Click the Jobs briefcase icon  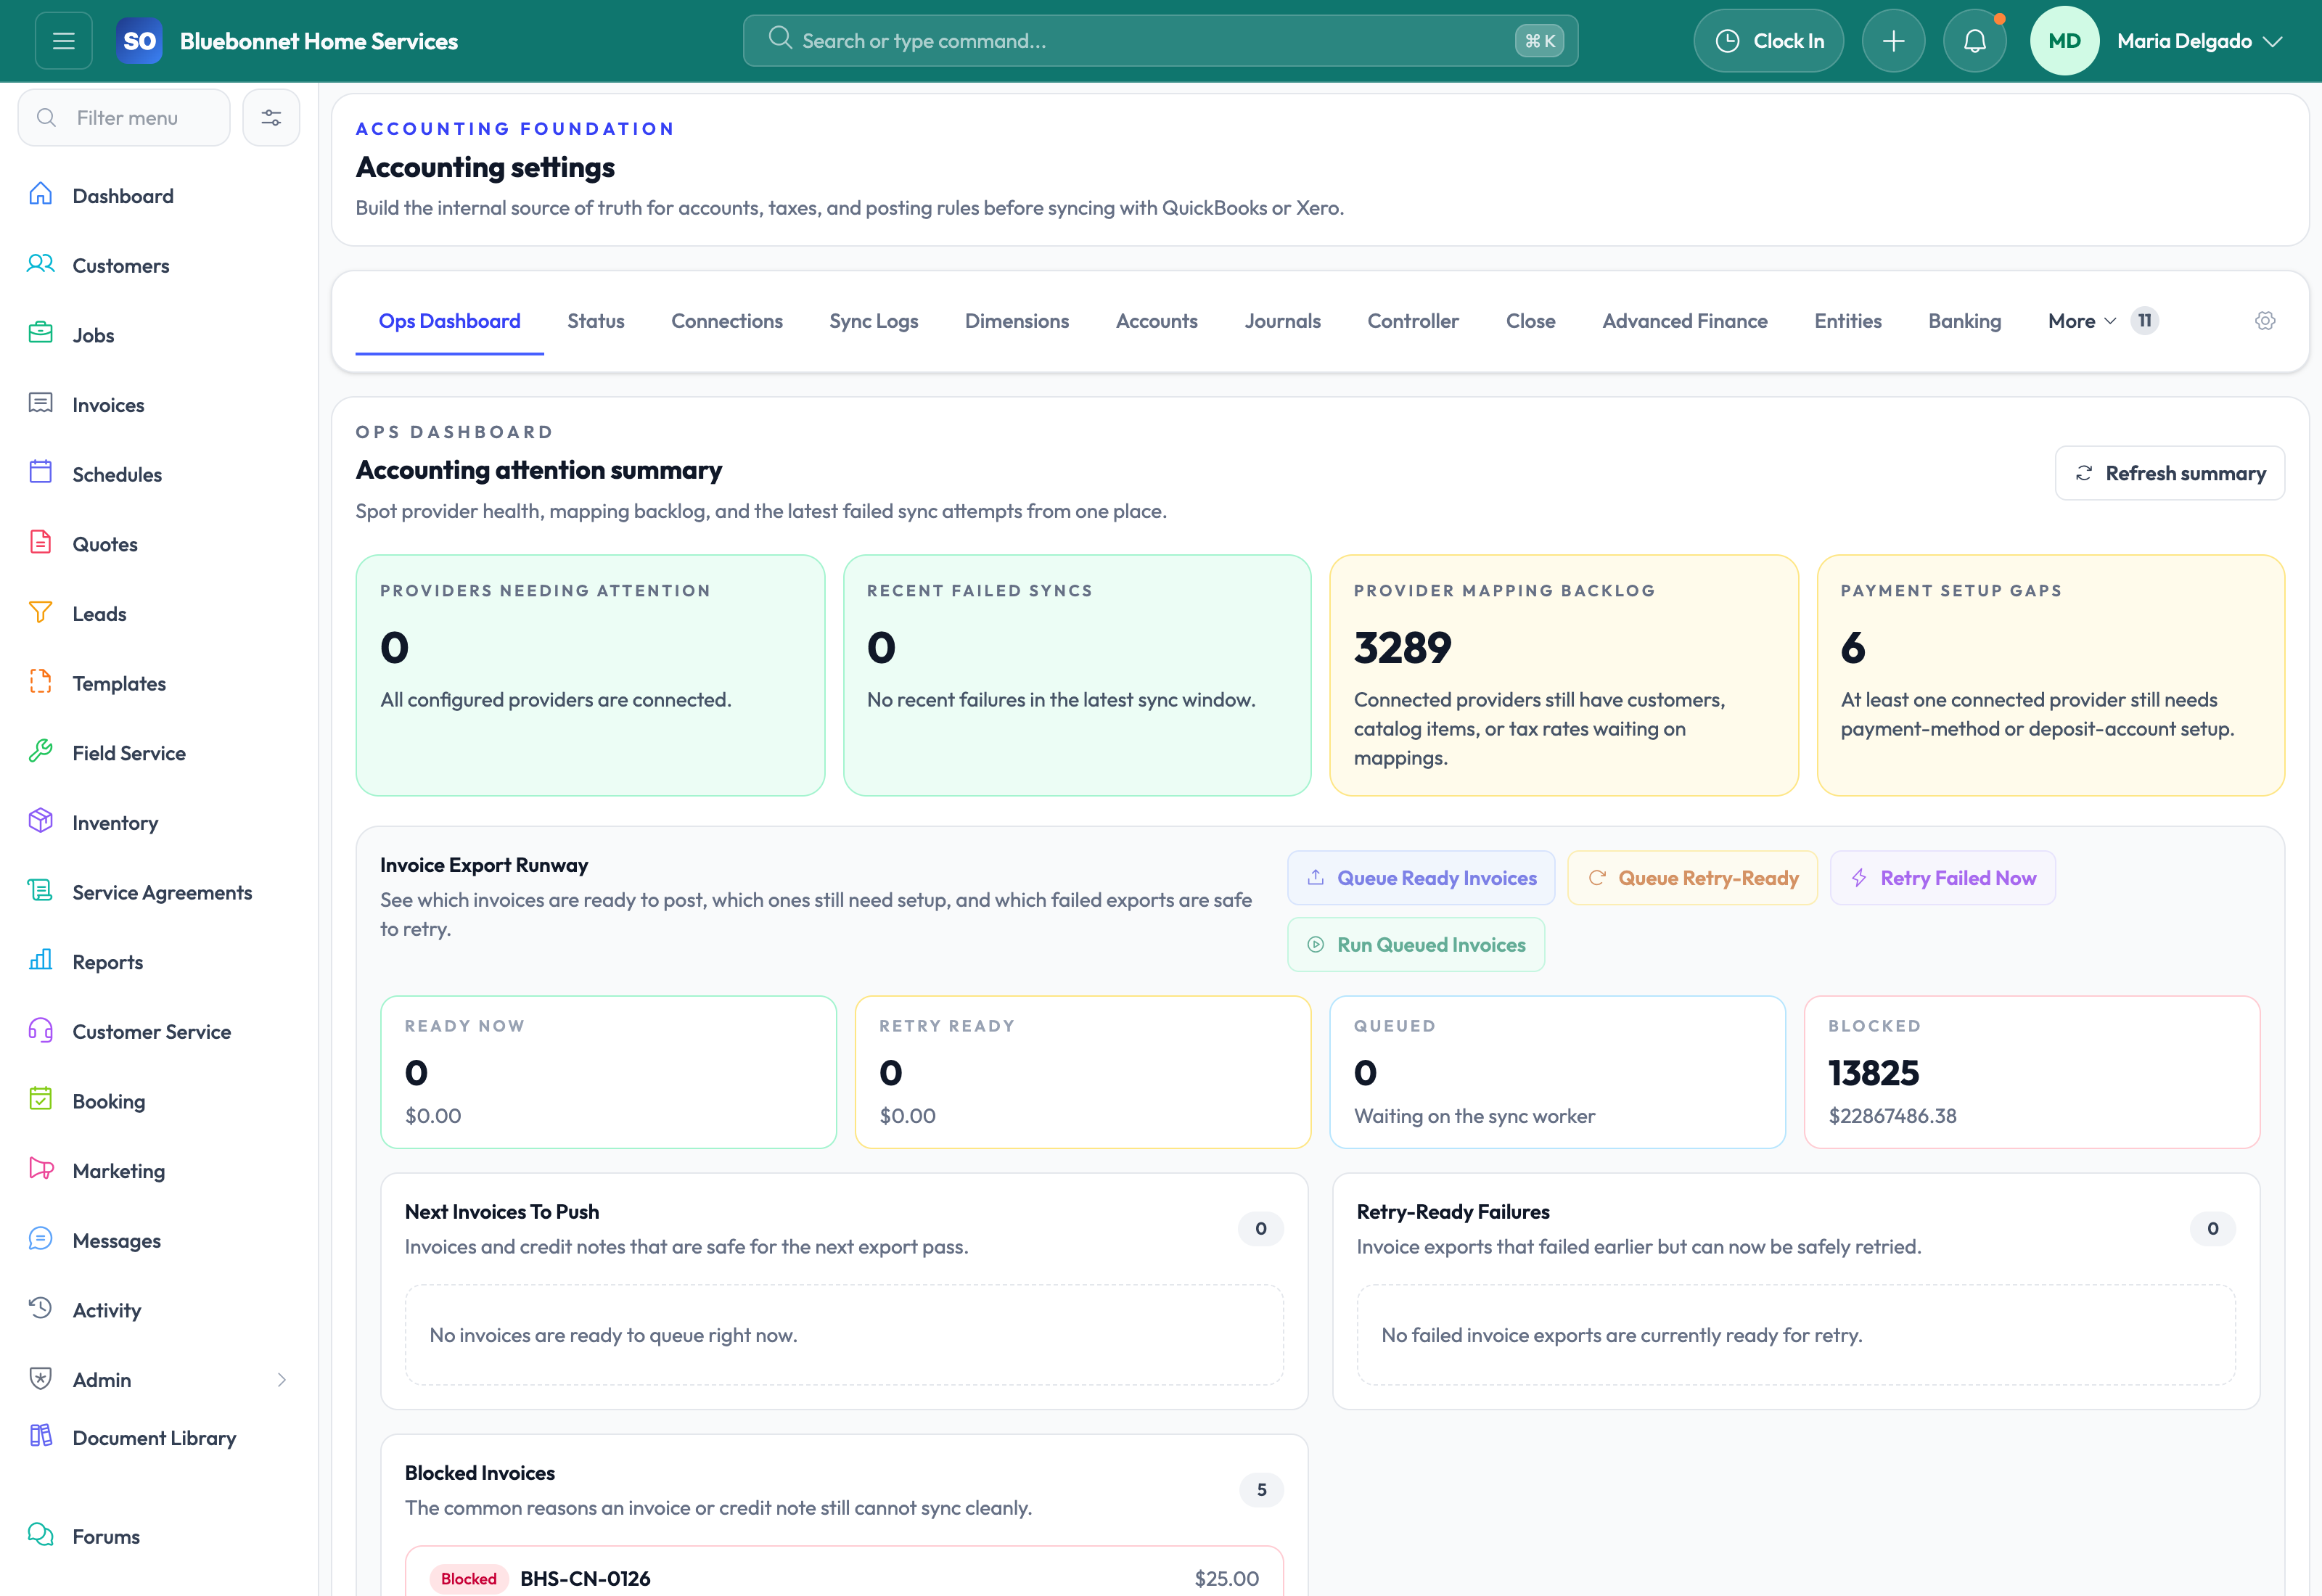(40, 333)
